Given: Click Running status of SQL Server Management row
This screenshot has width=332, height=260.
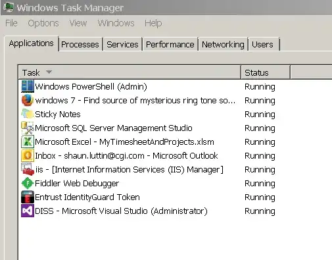Looking at the screenshot, I should click(x=260, y=128).
